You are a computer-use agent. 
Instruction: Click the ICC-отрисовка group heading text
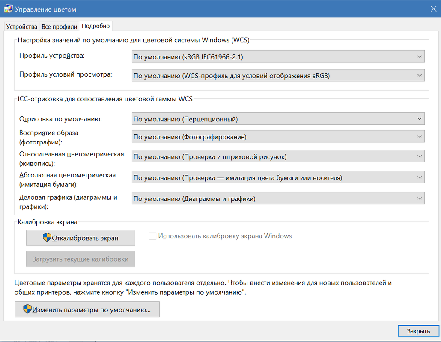click(x=105, y=99)
